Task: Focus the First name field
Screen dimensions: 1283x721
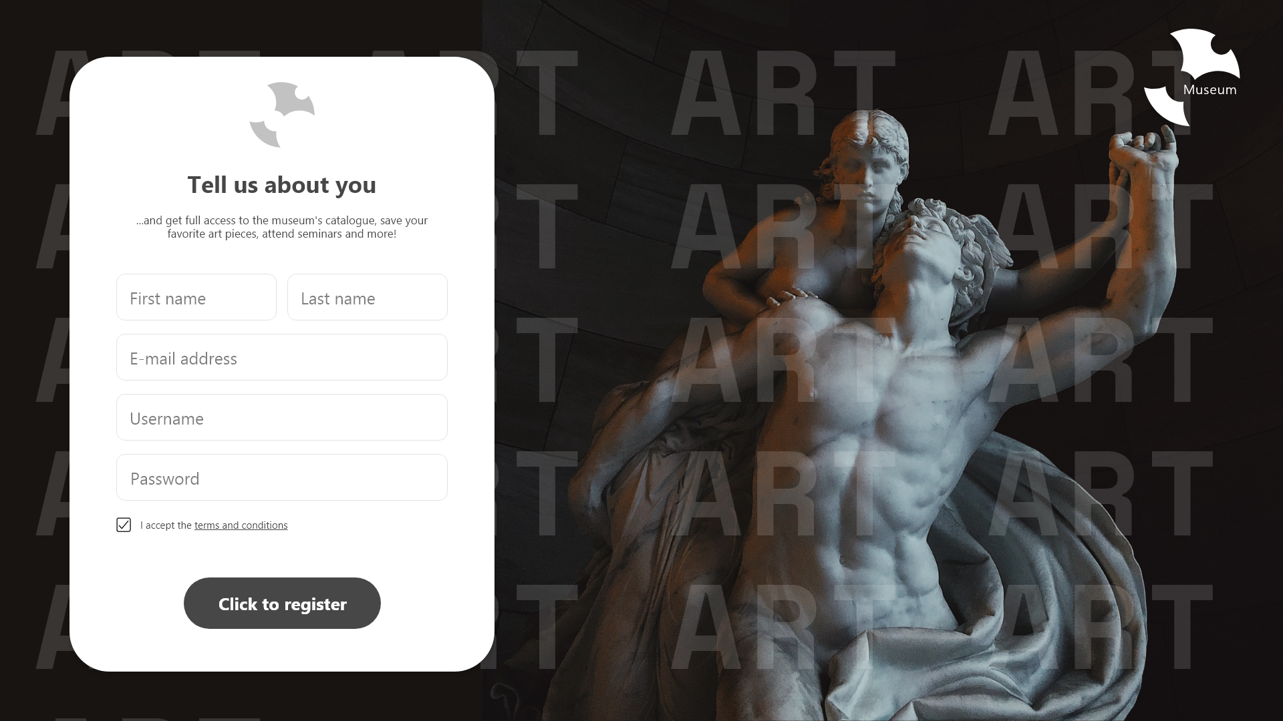Action: [x=196, y=297]
